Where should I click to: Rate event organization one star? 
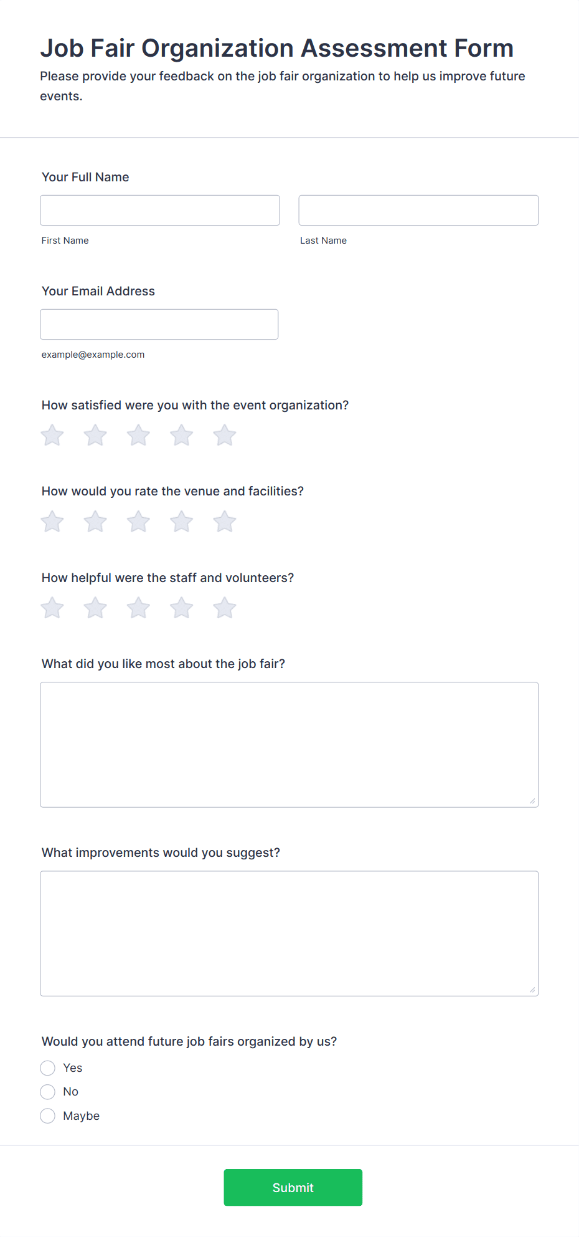(52, 435)
